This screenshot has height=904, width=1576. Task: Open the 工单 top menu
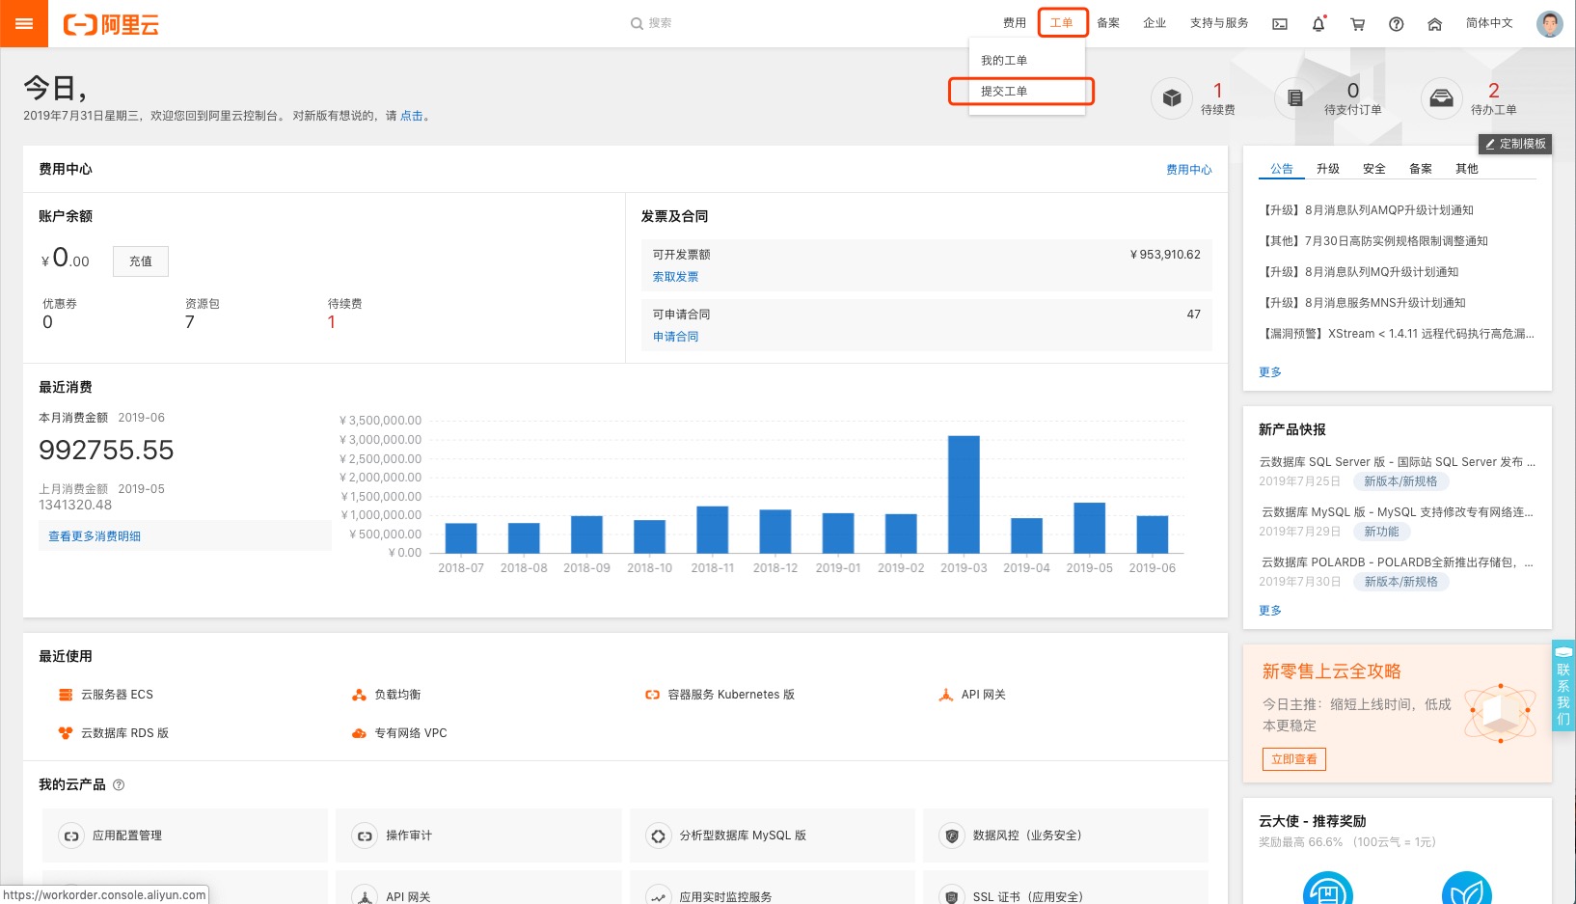coord(1061,23)
